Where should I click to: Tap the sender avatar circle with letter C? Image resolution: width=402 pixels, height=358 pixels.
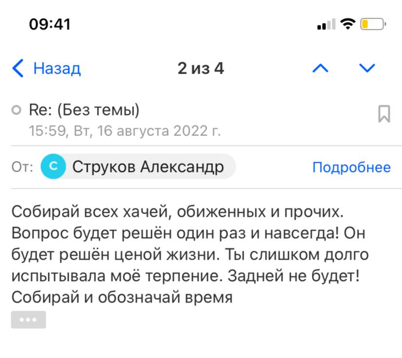53,168
